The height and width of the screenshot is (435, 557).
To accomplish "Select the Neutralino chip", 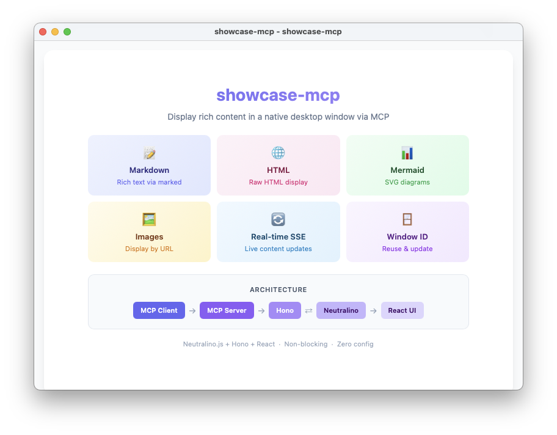I will coord(341,310).
